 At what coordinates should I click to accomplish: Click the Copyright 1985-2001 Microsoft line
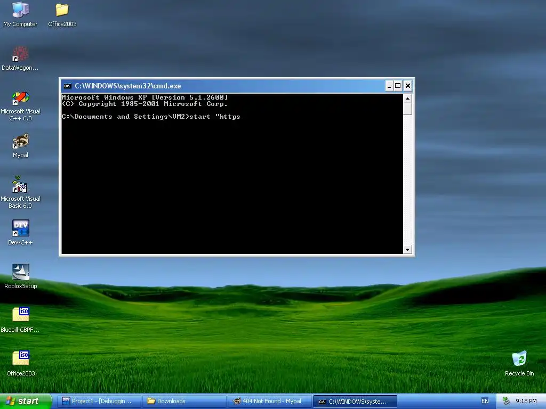tap(144, 104)
